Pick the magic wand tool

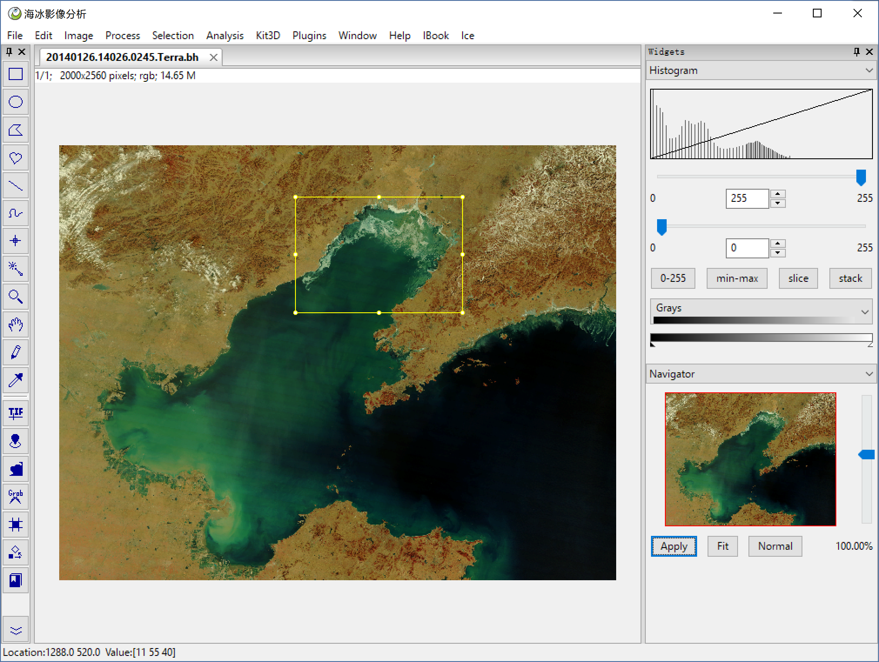[16, 269]
